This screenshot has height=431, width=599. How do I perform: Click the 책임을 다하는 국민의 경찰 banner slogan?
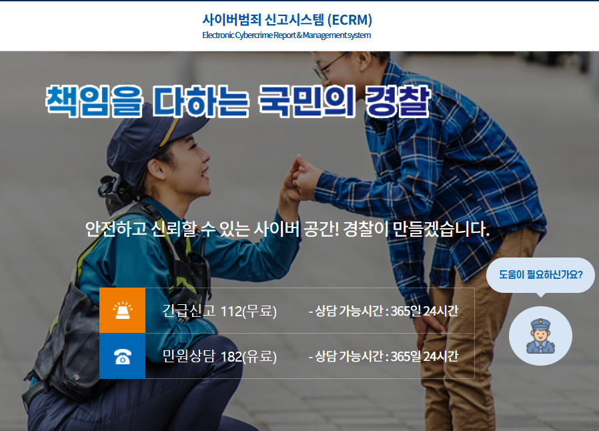click(238, 99)
